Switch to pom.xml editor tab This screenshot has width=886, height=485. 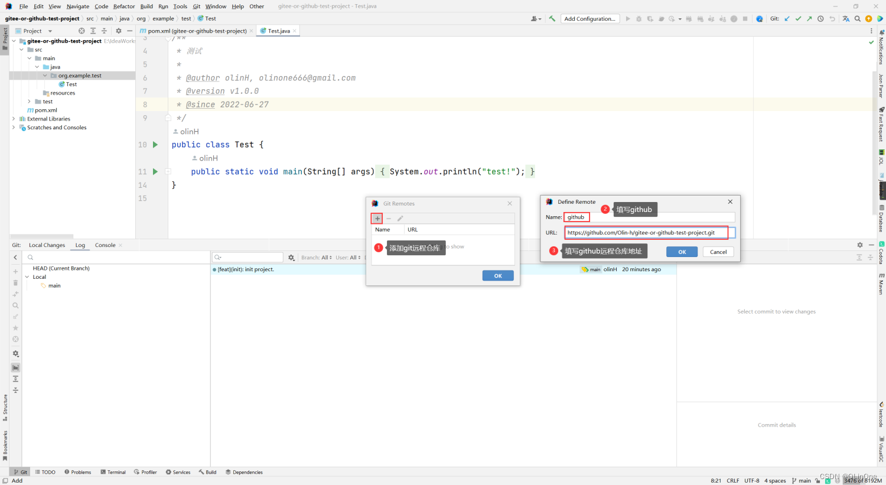(x=197, y=31)
